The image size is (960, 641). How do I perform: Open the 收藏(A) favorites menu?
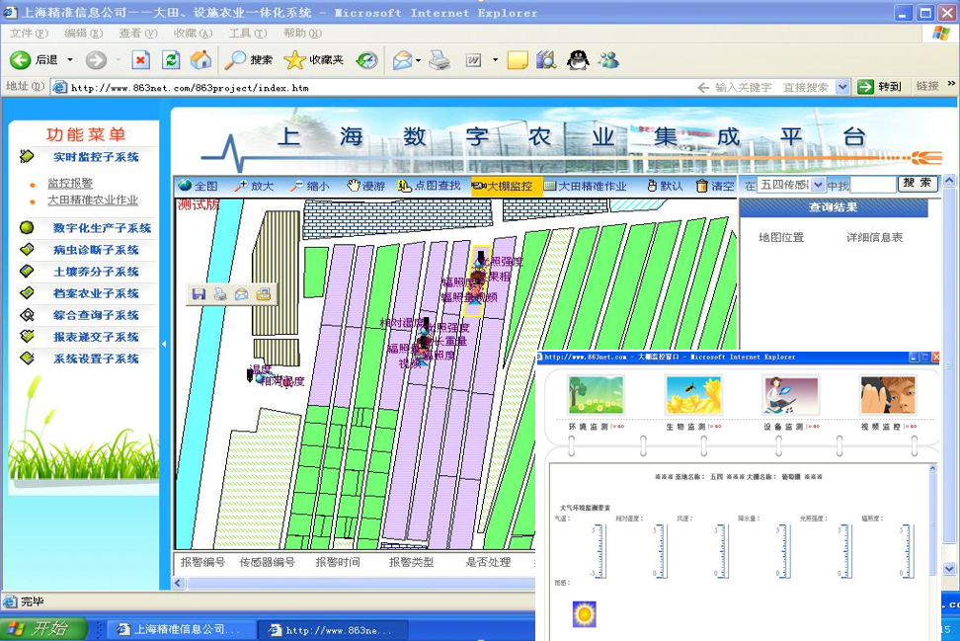193,33
